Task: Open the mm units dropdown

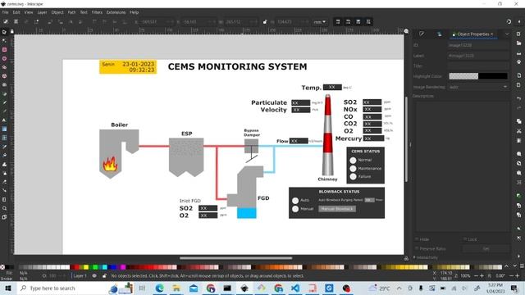Action: pyautogui.click(x=320, y=22)
